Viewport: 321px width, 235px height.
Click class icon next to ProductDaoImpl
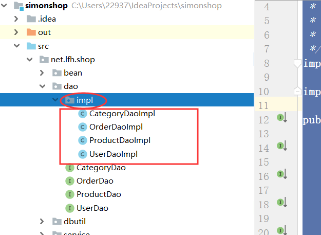[x=83, y=140]
